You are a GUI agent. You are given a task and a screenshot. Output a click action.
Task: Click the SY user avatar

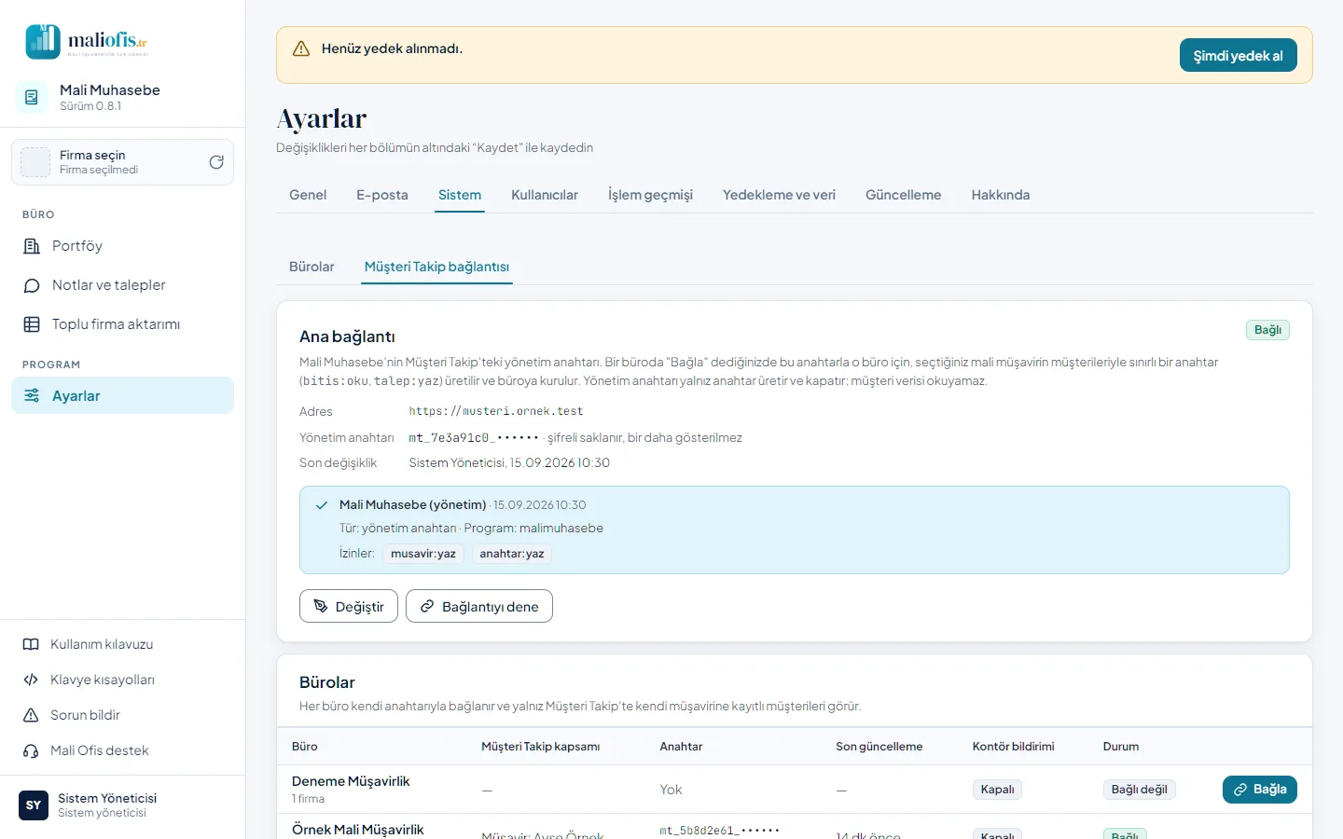point(34,805)
